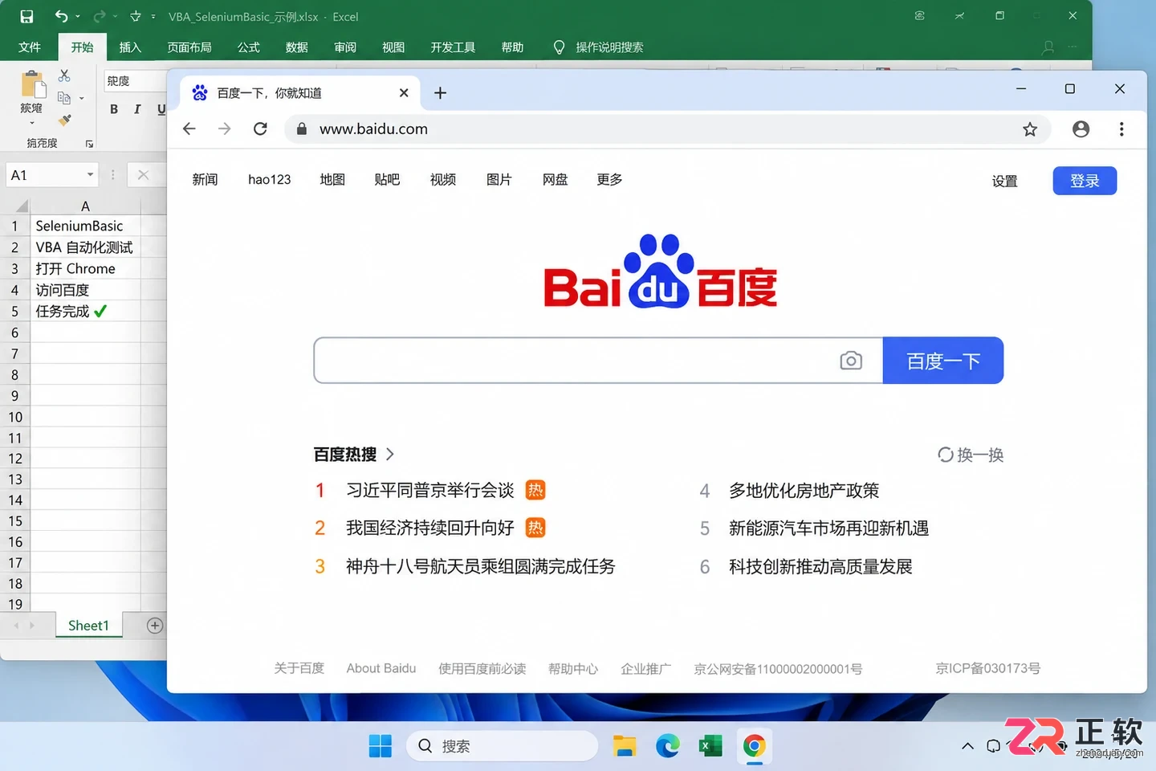Bookmark this page with the star icon
Image resolution: width=1156 pixels, height=771 pixels.
[1030, 128]
